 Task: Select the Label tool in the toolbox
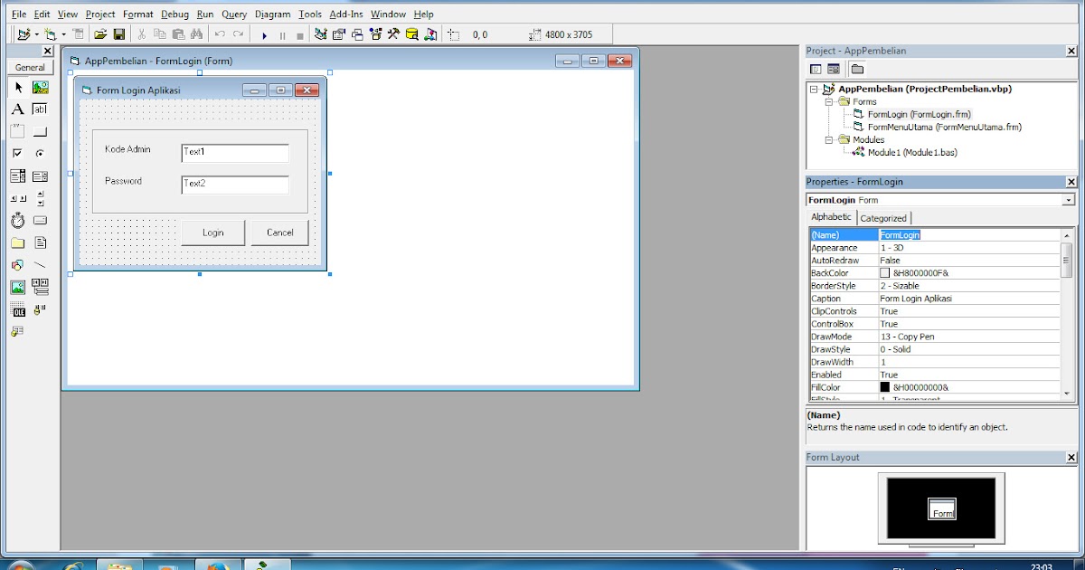click(x=16, y=109)
